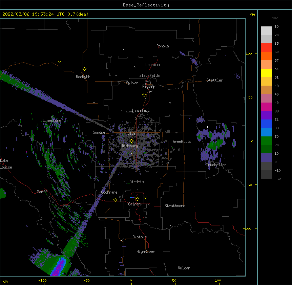
Task: Click the white asterisk marker east of Innisfail
Action: [170, 103]
